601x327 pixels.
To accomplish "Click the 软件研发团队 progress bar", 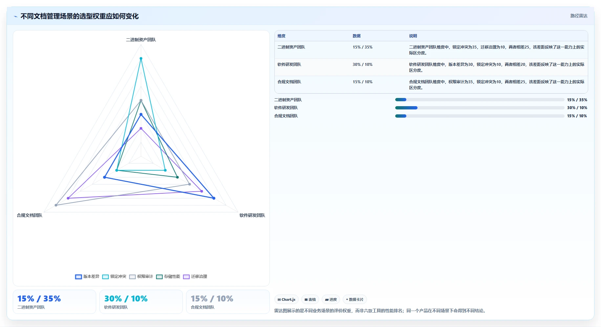I will tap(480, 108).
